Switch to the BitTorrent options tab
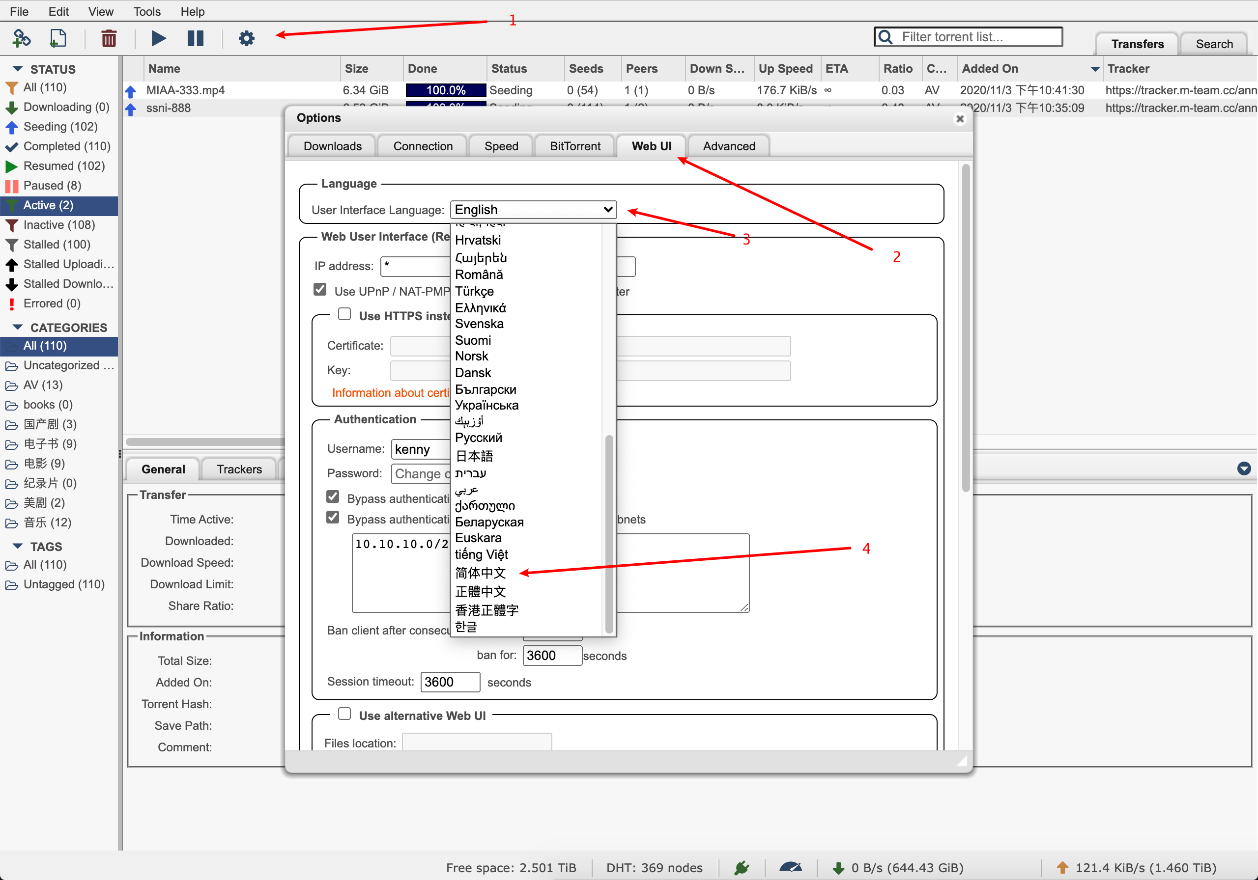1258x880 pixels. pyautogui.click(x=575, y=146)
